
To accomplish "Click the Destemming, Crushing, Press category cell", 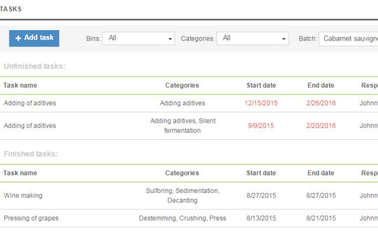I will pos(183,218).
